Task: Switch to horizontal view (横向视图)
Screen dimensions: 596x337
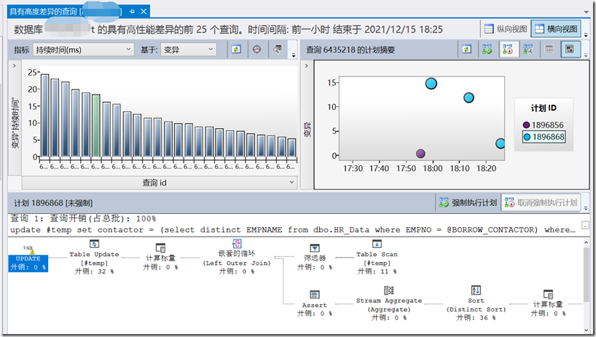Action: coord(556,29)
